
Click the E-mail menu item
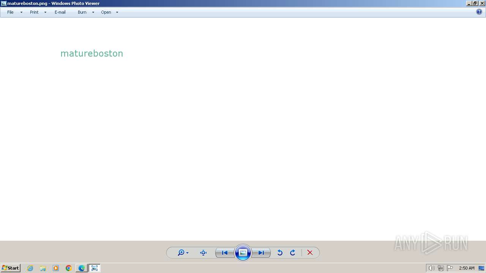[x=60, y=12]
